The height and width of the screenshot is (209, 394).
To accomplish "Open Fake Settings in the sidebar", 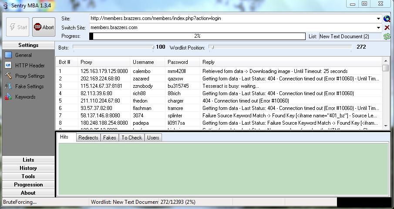I will coord(24,86).
